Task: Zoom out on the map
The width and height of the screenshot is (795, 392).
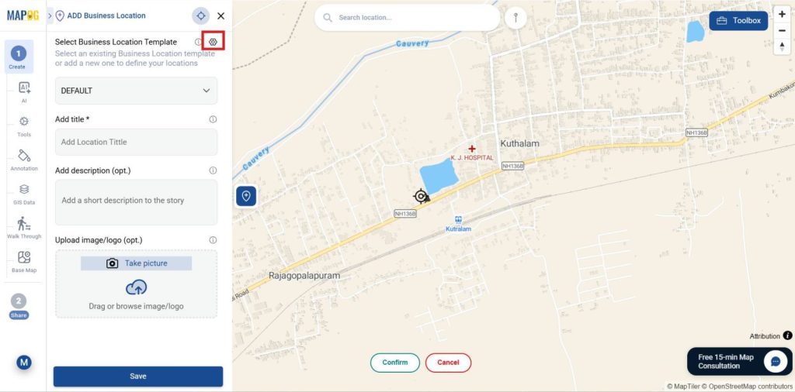Action: (782, 30)
